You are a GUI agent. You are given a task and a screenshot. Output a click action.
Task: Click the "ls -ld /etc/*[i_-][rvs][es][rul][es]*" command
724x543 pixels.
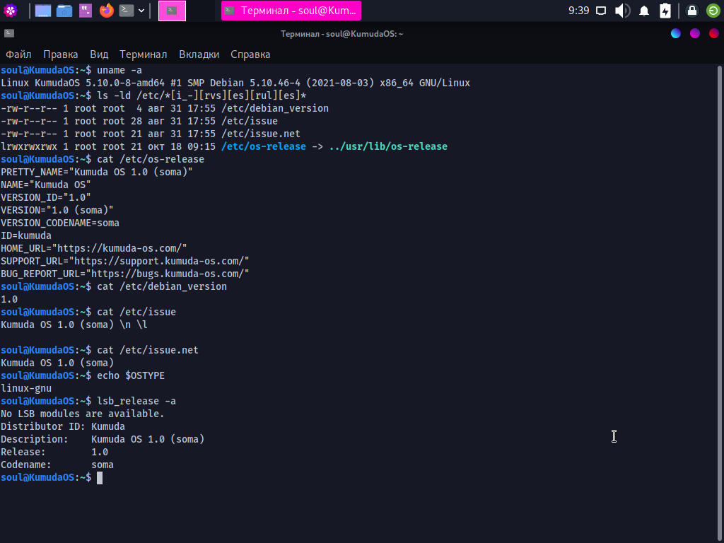[202, 95]
